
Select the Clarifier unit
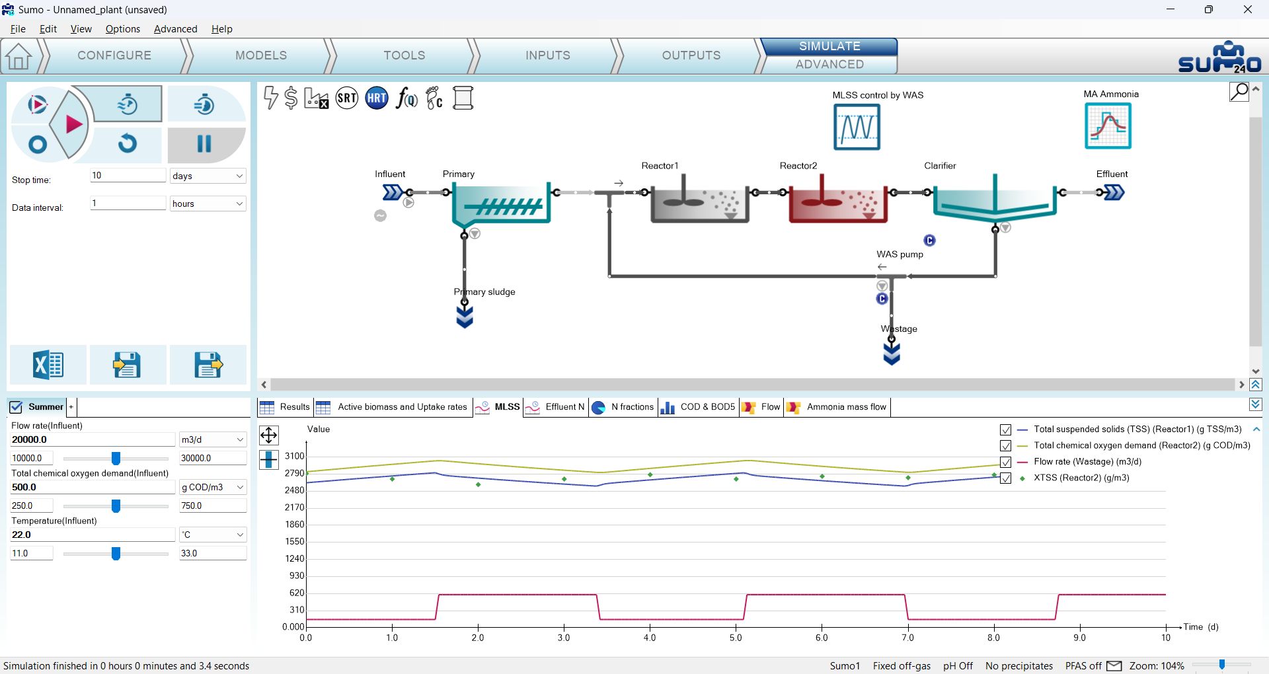tap(995, 197)
